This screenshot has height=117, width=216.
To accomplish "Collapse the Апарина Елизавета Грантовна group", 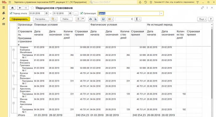I will [14, 63].
